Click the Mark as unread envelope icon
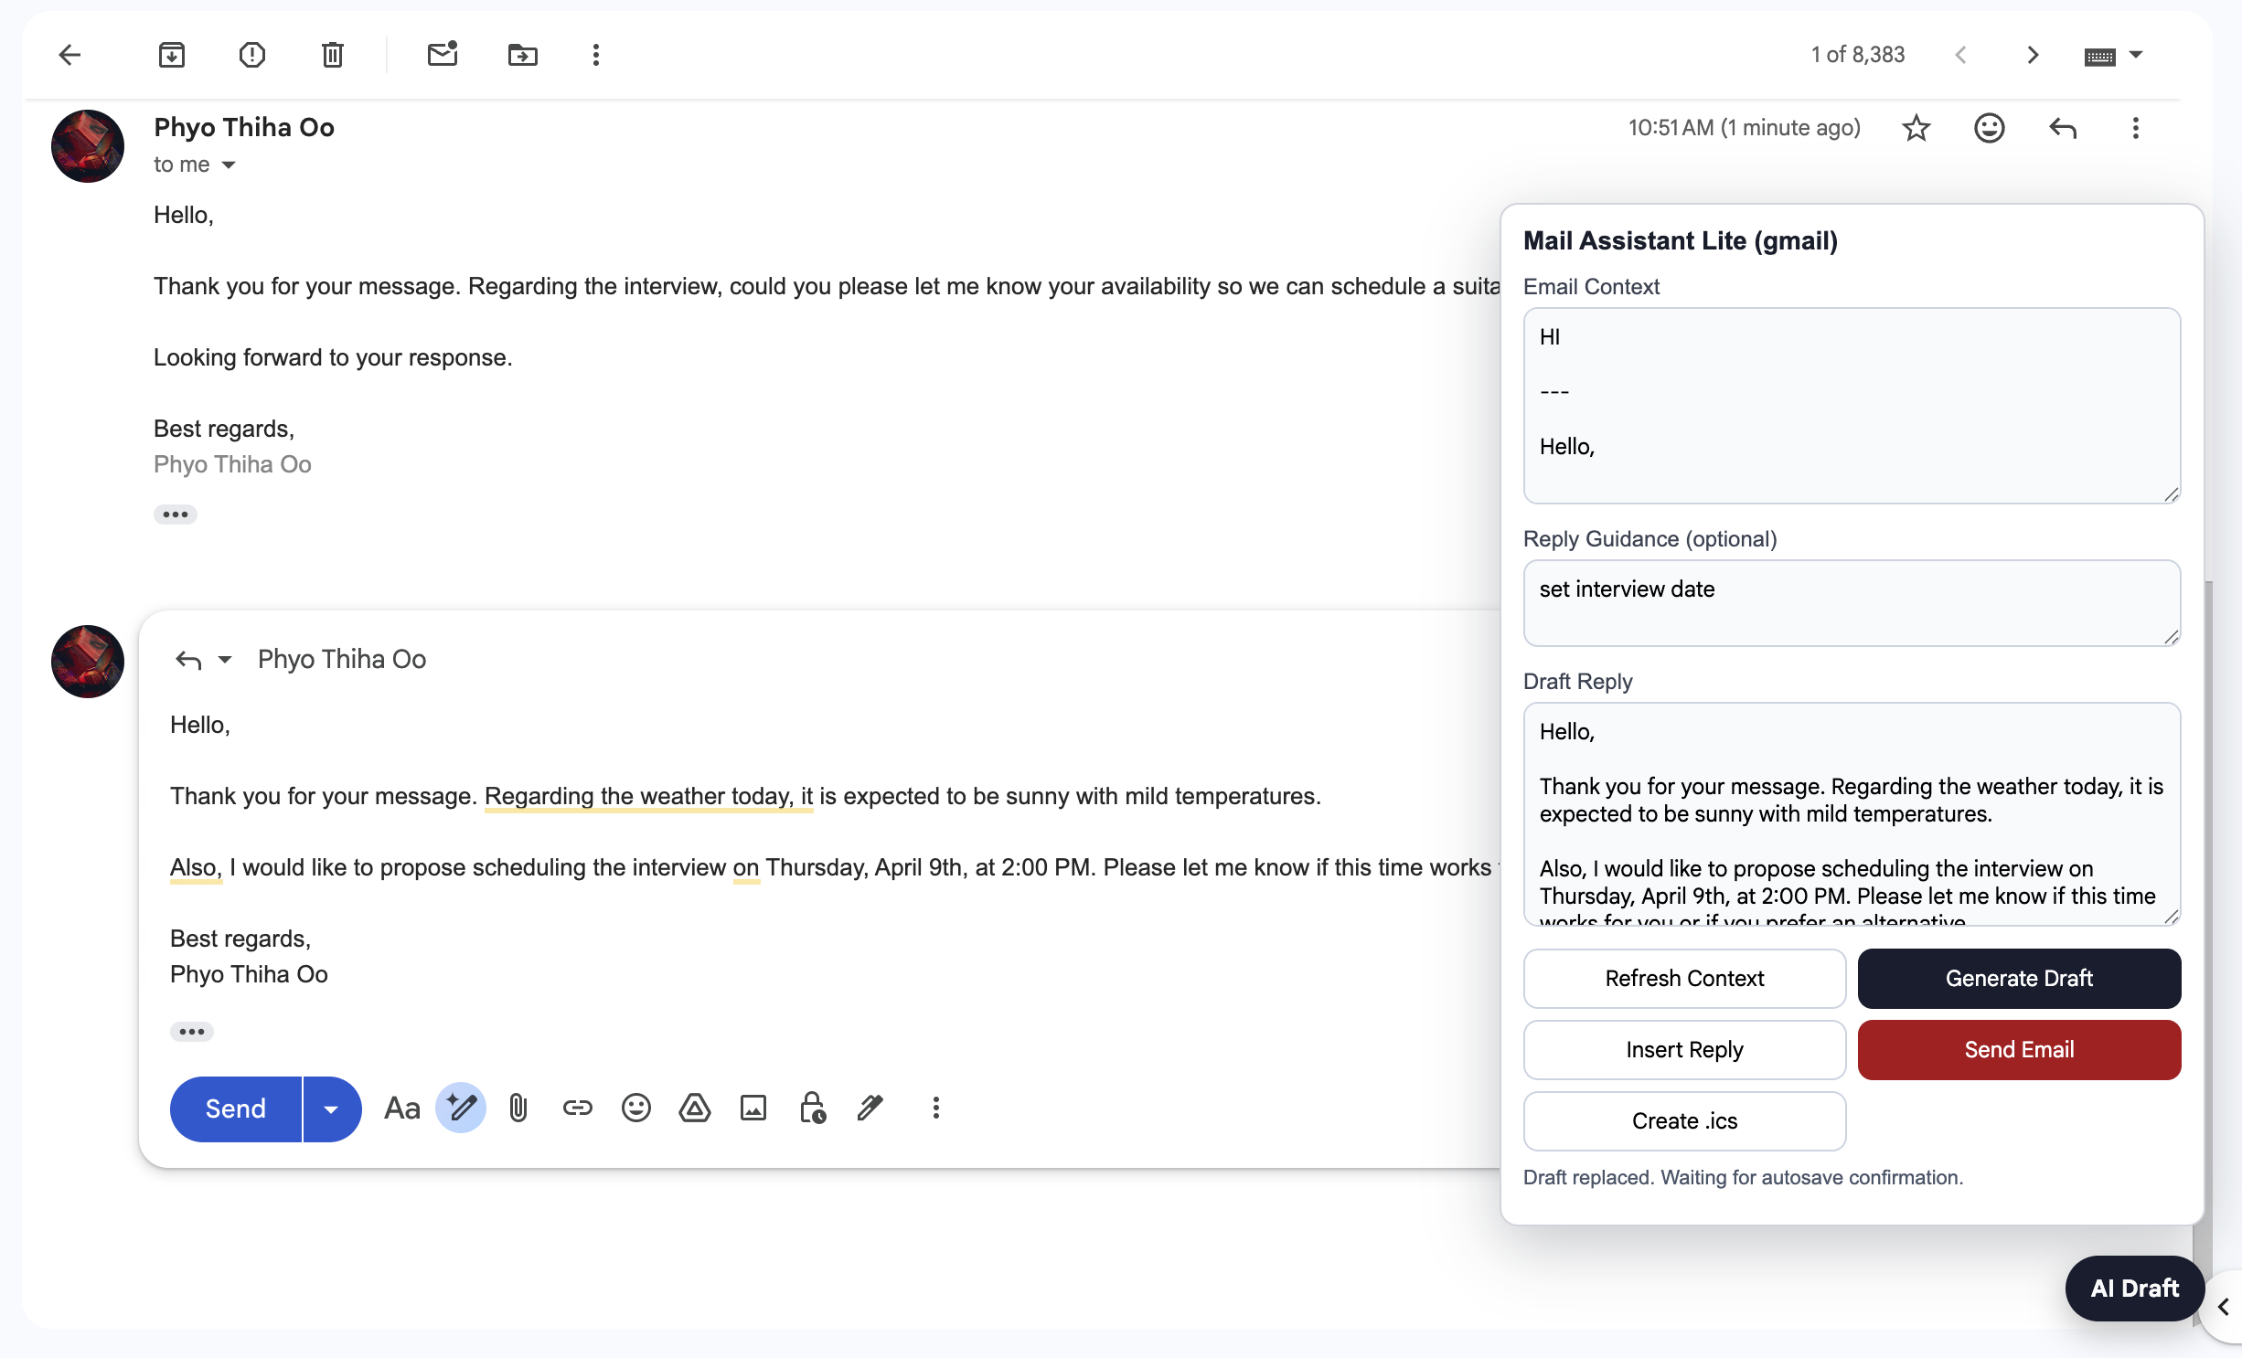 (443, 55)
